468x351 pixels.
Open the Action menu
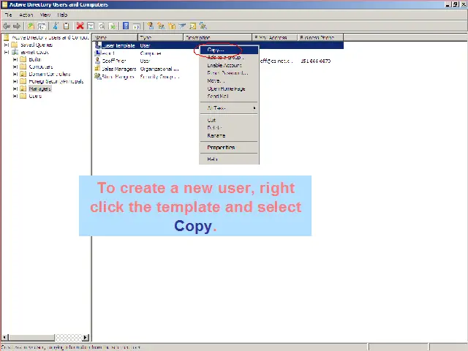click(26, 15)
